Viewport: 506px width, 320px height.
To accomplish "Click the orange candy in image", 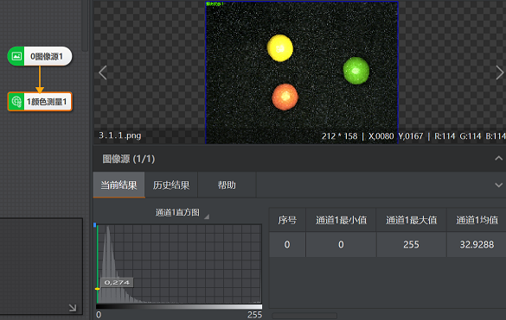I will click(x=285, y=97).
